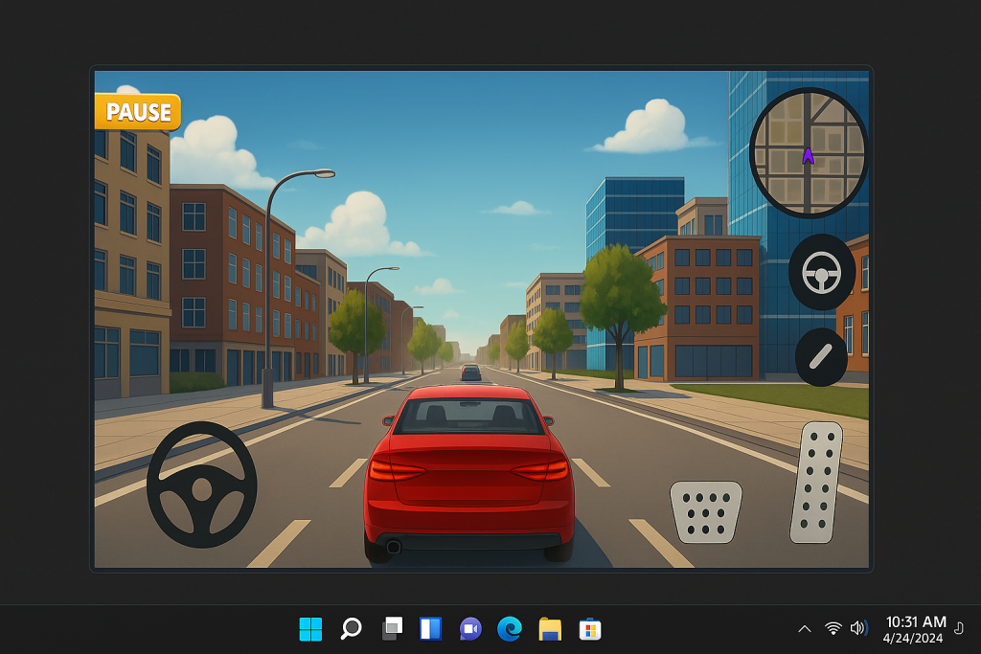Expand the hidden system tray icons
981x654 pixels.
805,629
